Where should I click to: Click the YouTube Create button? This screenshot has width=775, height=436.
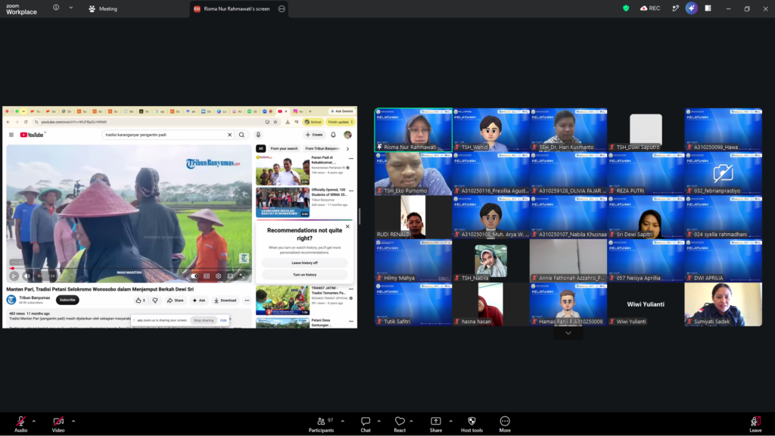tap(314, 135)
